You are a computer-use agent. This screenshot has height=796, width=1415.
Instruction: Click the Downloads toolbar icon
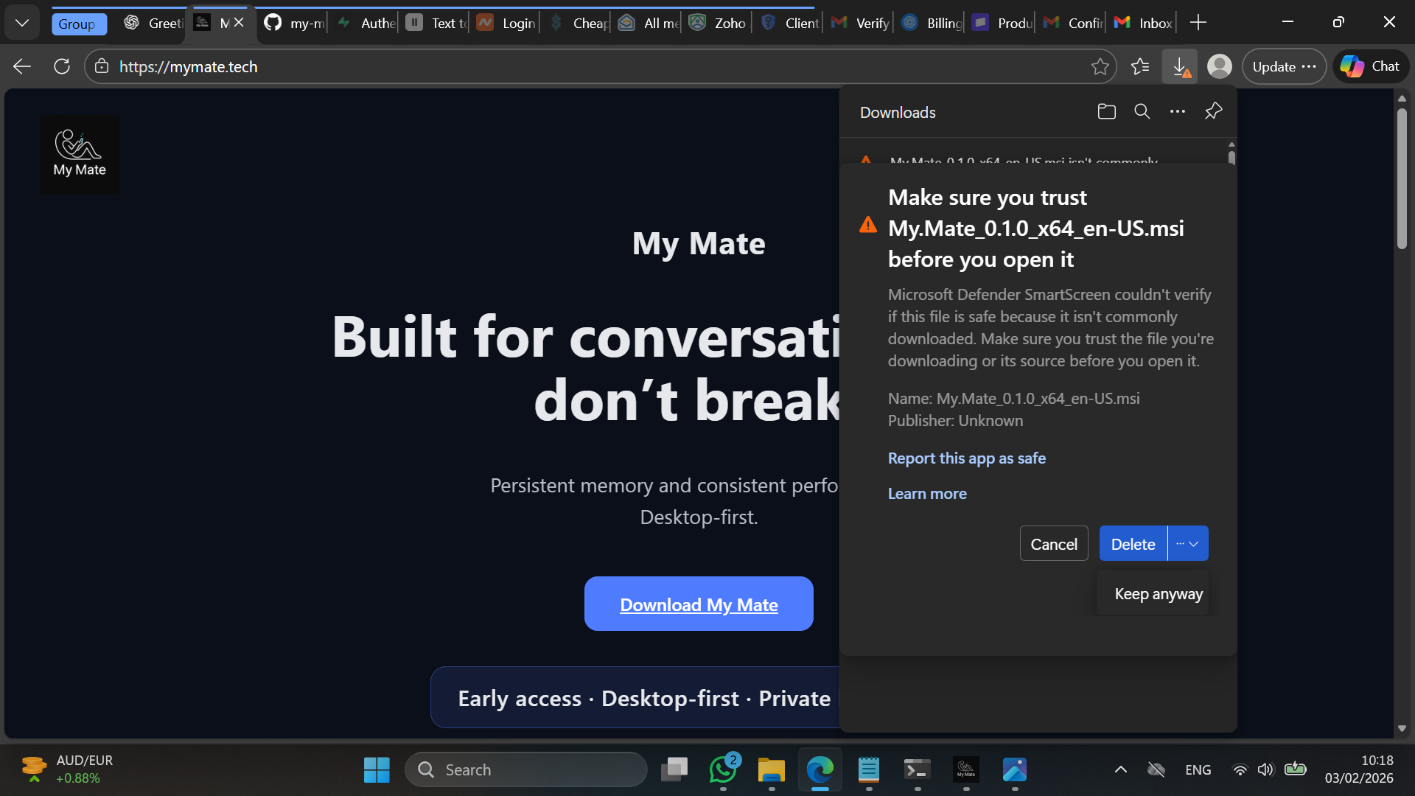(x=1179, y=67)
